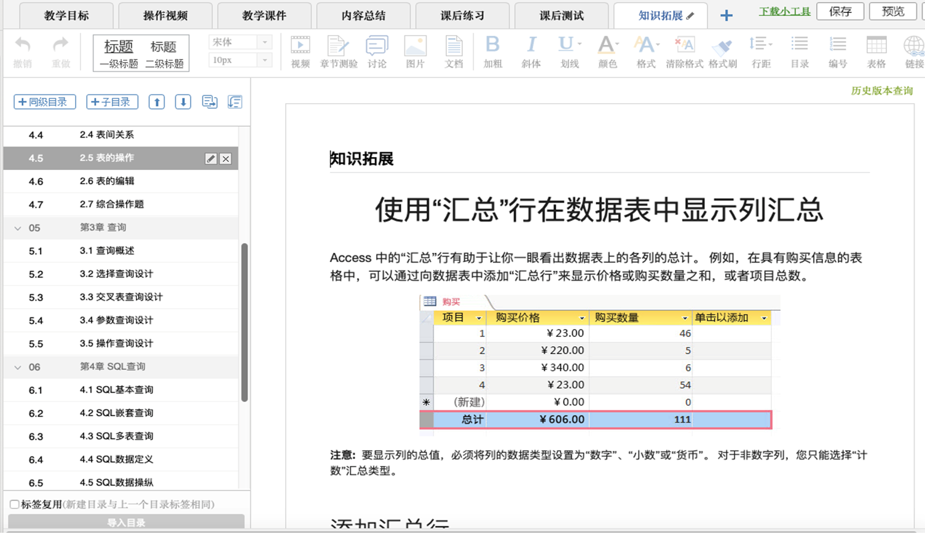The width and height of the screenshot is (925, 534).
Task: Toggle the 标签复用 checkbox
Action: pos(14,505)
